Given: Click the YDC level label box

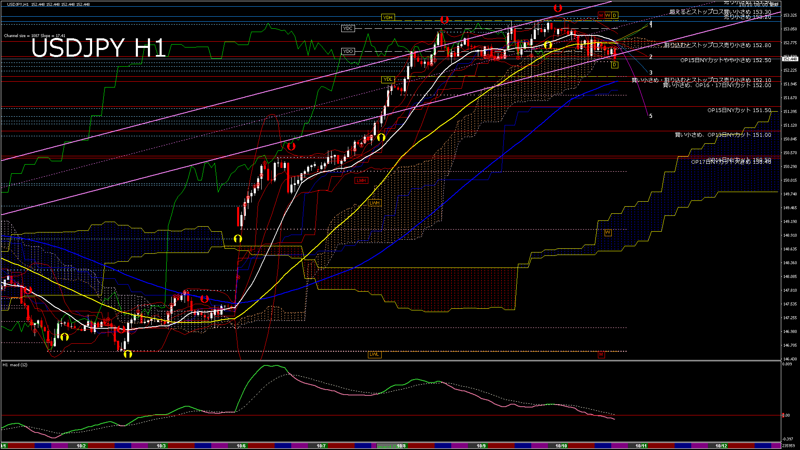Looking at the screenshot, I should coord(347,28).
